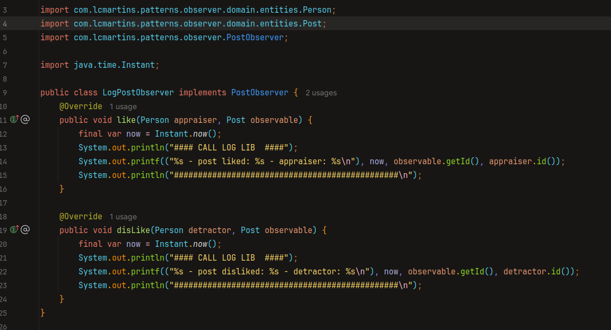Click 'printf' on line 14
The image size is (611, 330).
145,161
